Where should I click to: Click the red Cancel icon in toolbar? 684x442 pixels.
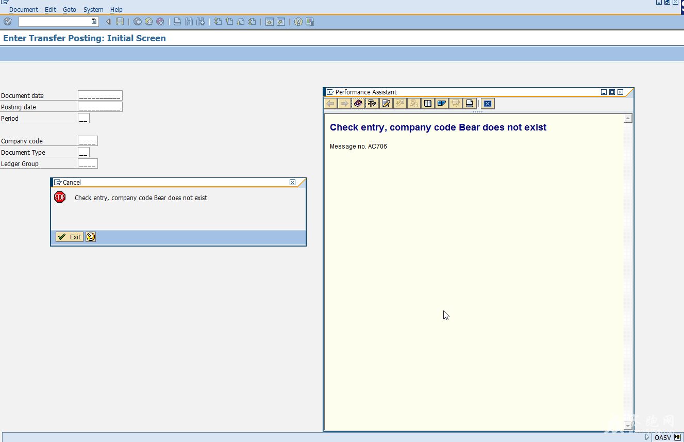[160, 22]
